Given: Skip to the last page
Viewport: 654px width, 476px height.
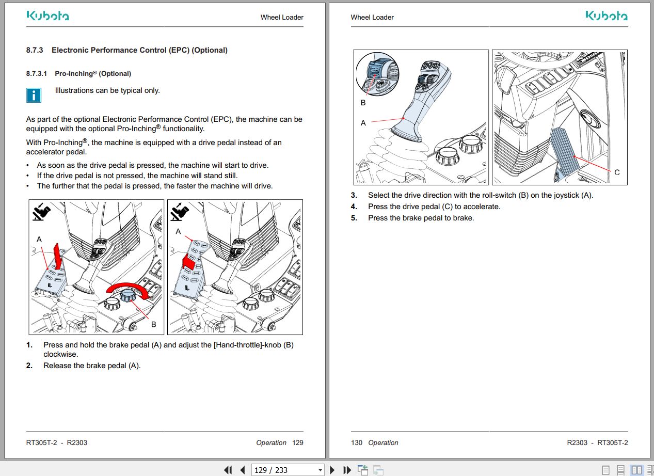Looking at the screenshot, I should (x=346, y=470).
